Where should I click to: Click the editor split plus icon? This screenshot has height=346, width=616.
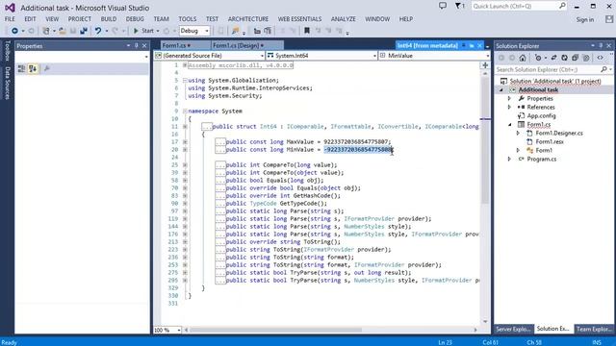pyautogui.click(x=485, y=65)
